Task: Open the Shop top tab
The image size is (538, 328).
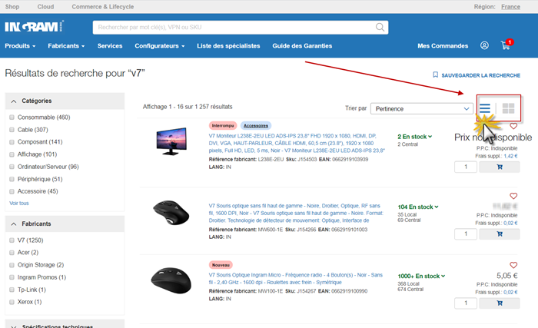Action: [12, 6]
